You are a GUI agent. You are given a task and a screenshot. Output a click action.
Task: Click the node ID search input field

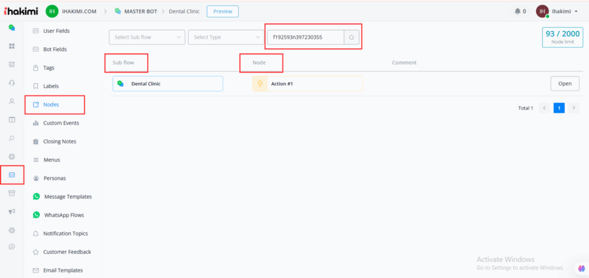point(305,37)
